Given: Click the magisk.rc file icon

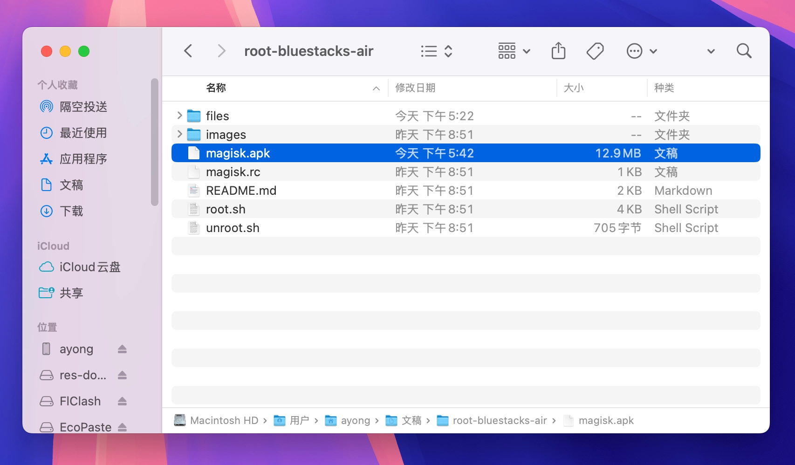Looking at the screenshot, I should pos(194,171).
